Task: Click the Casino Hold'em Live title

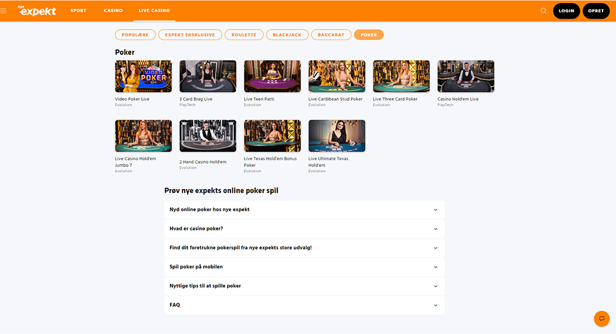Action: click(458, 99)
